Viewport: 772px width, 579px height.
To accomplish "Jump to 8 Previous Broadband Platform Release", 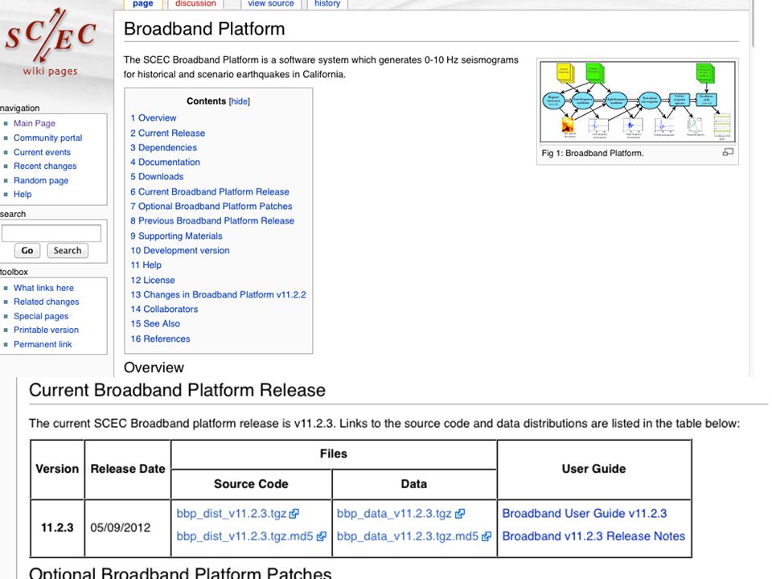I will (212, 221).
